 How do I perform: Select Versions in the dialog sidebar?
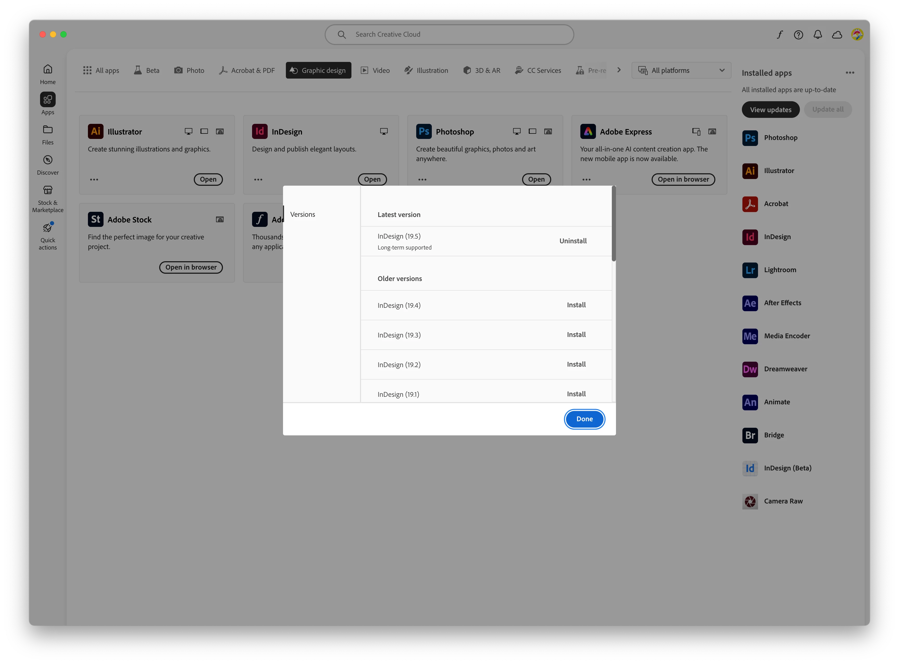click(303, 215)
